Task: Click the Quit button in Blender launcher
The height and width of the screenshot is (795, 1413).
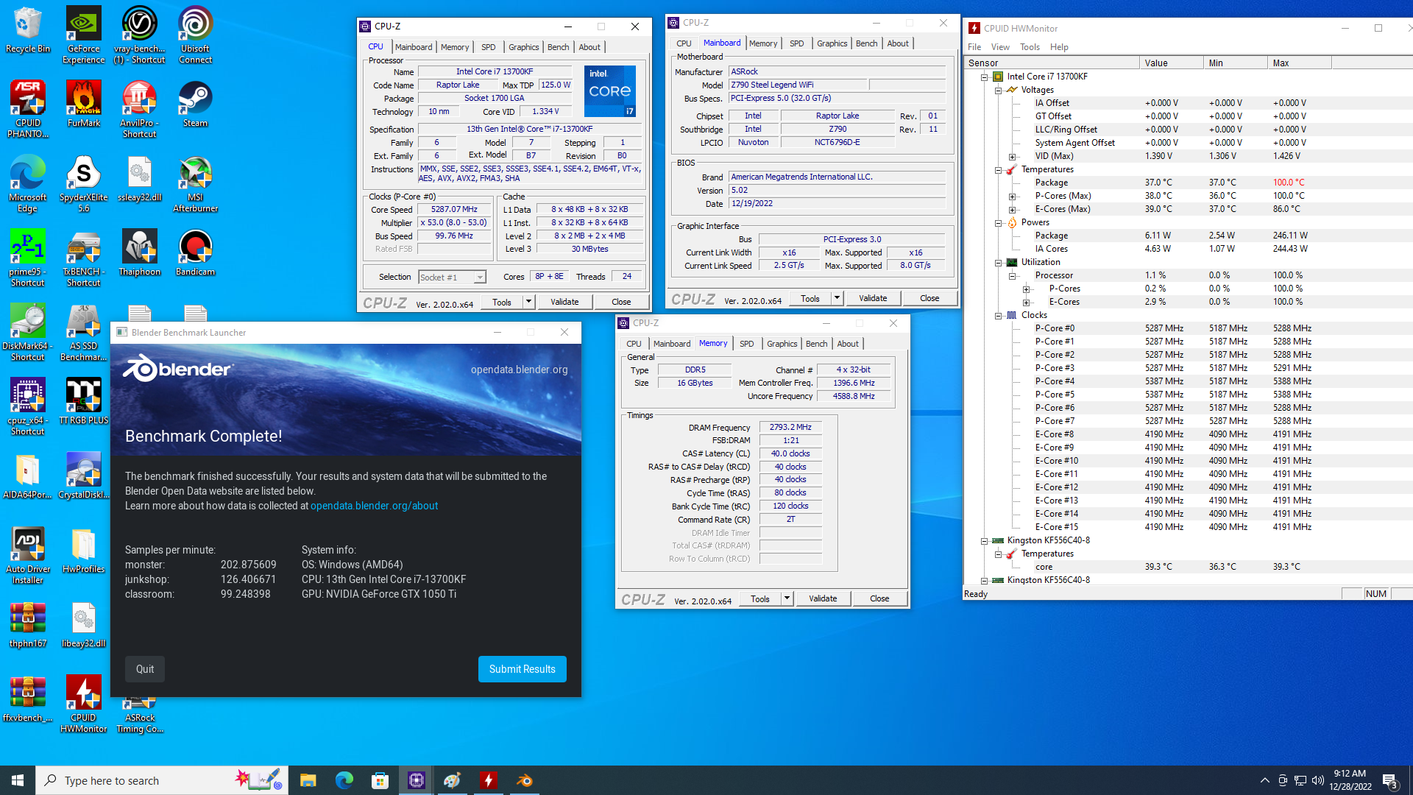Action: click(x=145, y=669)
